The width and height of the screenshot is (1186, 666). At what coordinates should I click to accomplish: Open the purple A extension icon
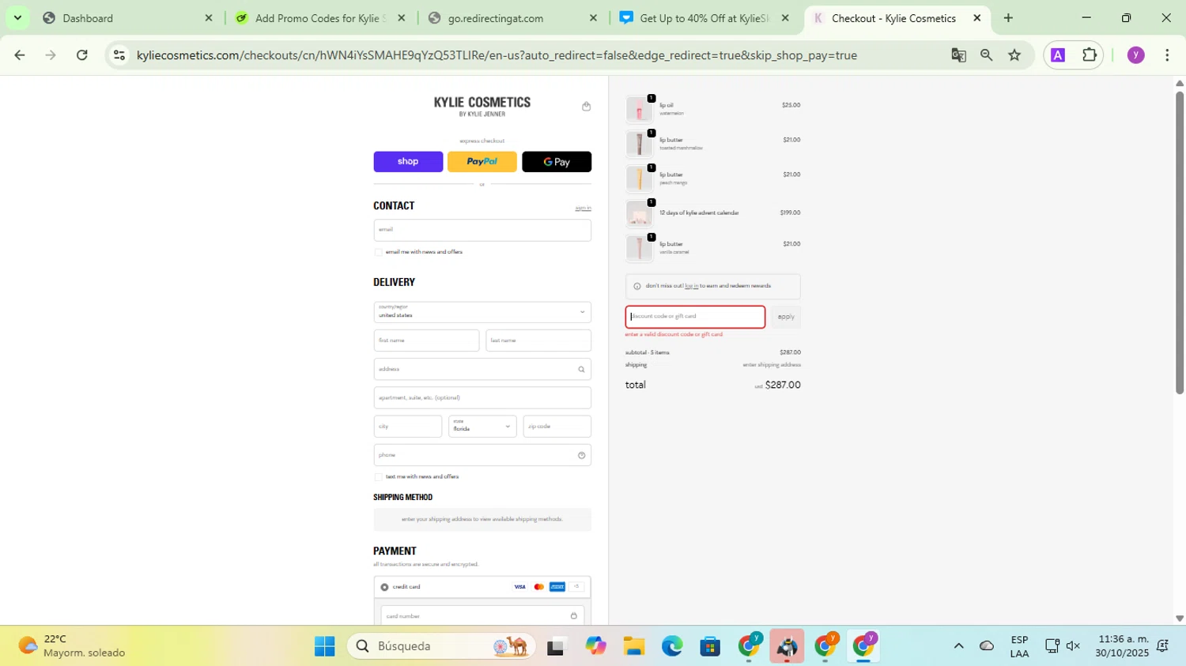1058,55
